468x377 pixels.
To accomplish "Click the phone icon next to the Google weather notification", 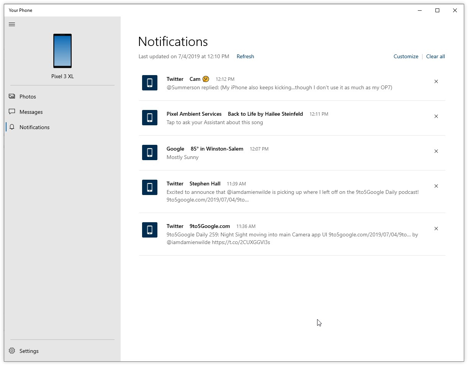I will click(150, 152).
